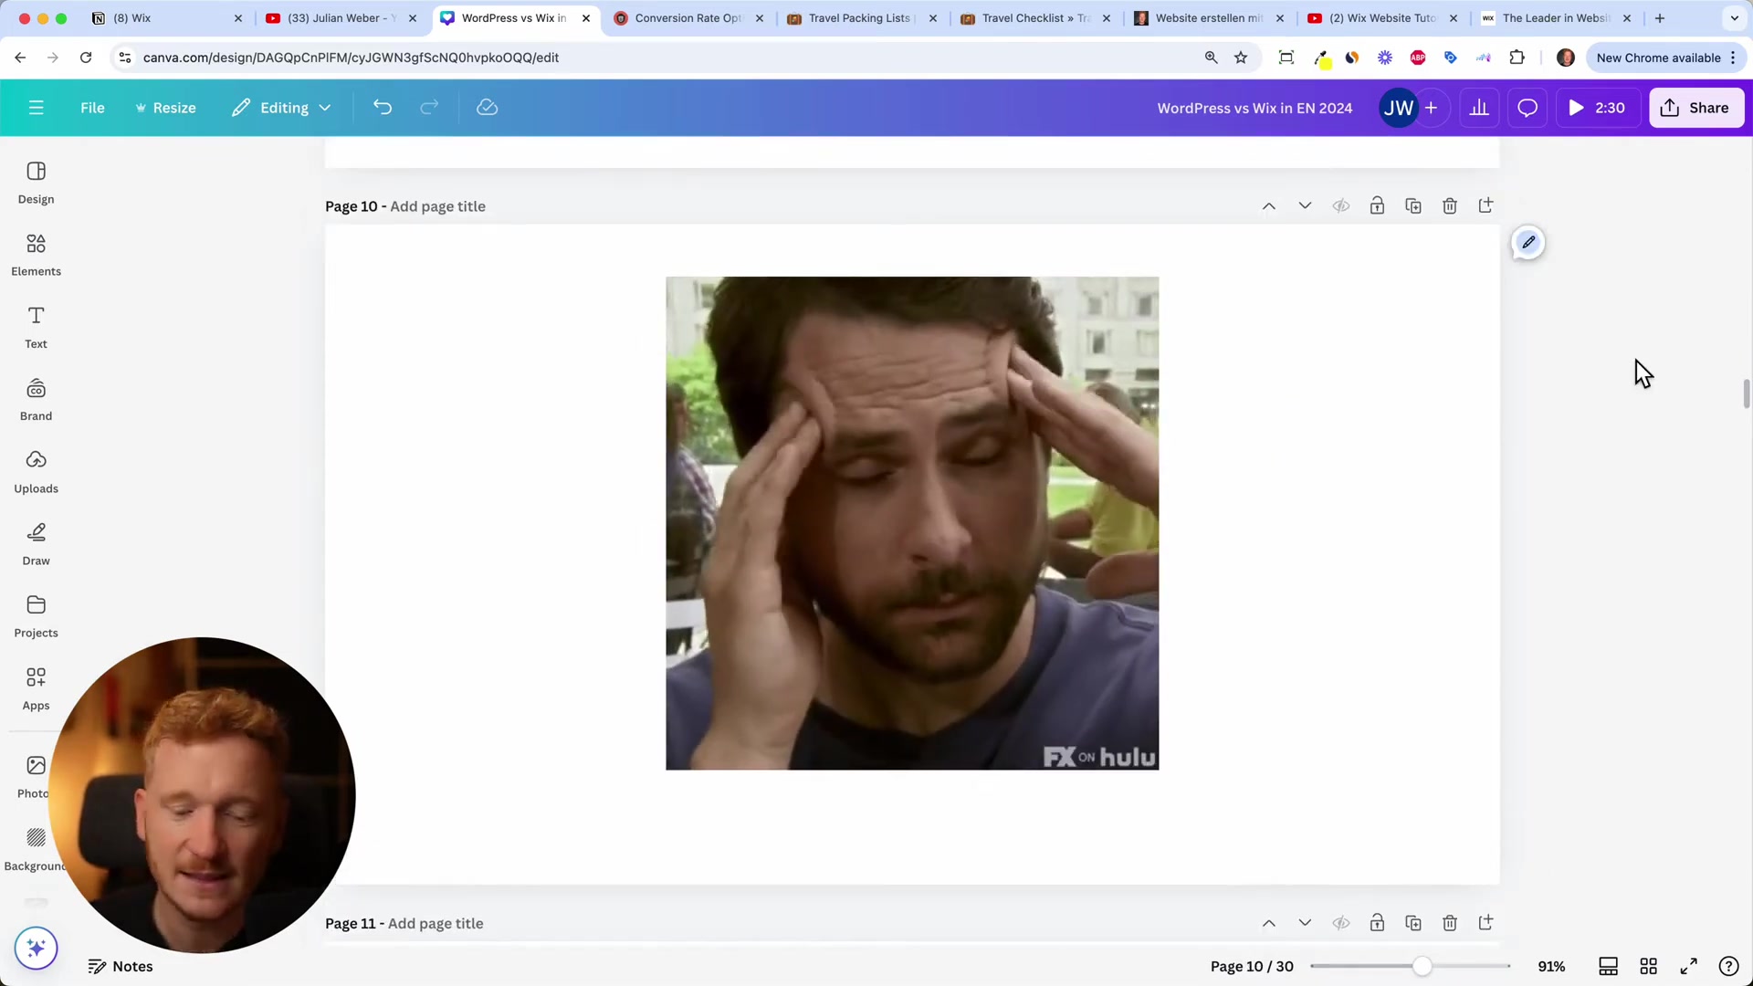Add collaborators with the plus icon

tap(1431, 108)
